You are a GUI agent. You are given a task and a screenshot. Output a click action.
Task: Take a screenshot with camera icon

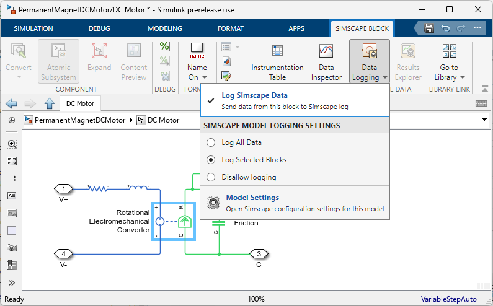pyautogui.click(x=12, y=248)
